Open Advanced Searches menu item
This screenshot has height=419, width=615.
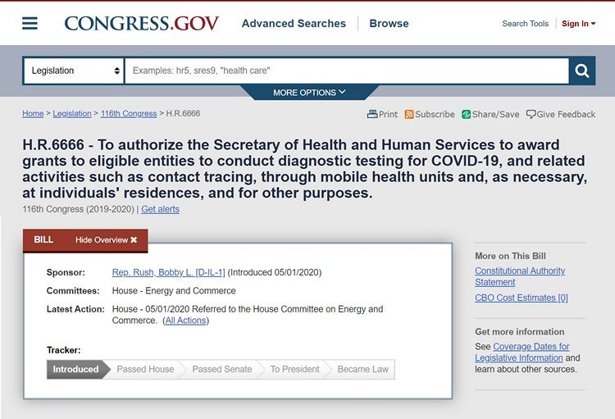[x=294, y=24]
